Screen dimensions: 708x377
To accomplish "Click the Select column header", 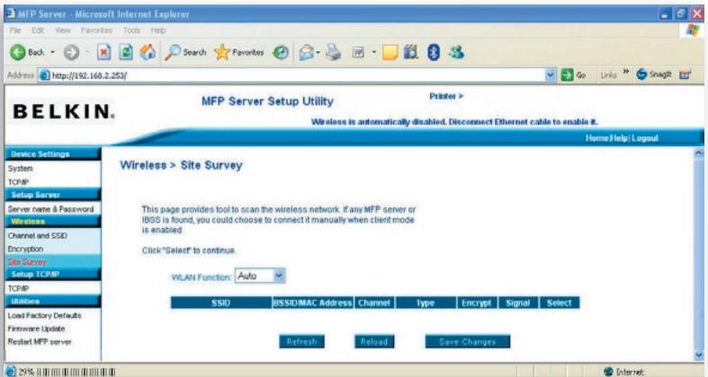I will pos(559,302).
